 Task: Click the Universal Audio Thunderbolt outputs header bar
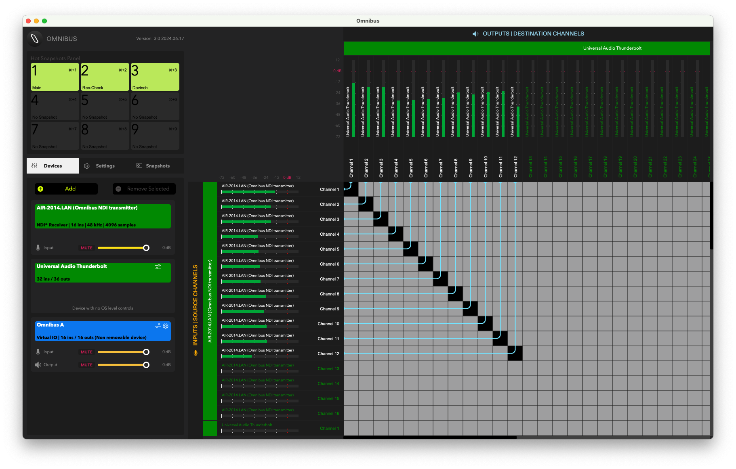click(x=527, y=48)
